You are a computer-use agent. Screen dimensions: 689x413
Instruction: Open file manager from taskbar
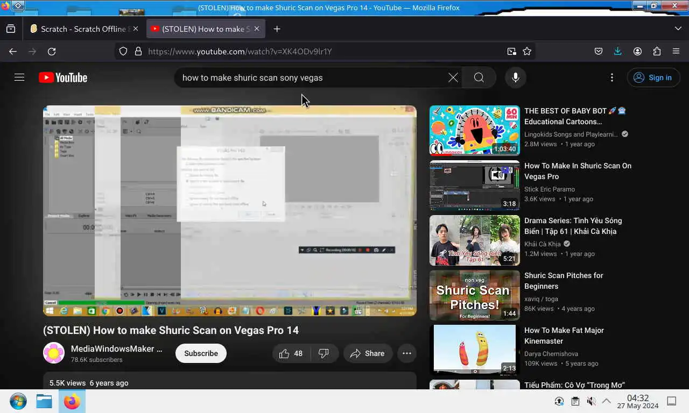coord(44,401)
